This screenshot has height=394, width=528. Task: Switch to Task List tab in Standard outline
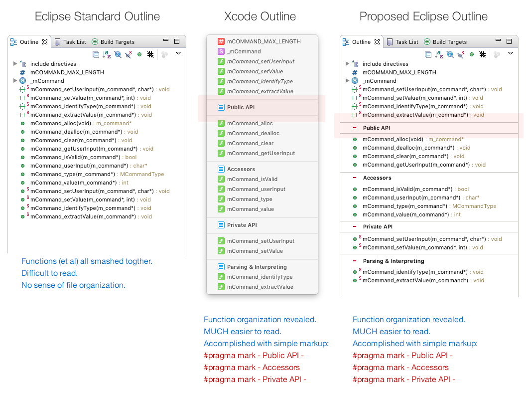(70, 42)
